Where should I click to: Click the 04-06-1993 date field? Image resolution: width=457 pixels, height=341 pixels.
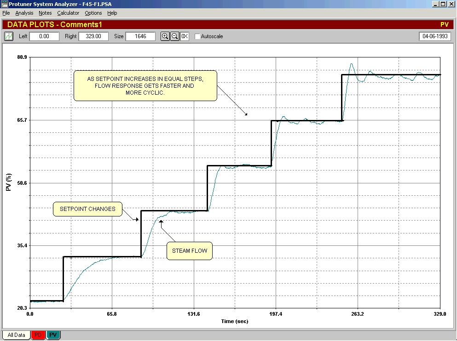click(434, 36)
